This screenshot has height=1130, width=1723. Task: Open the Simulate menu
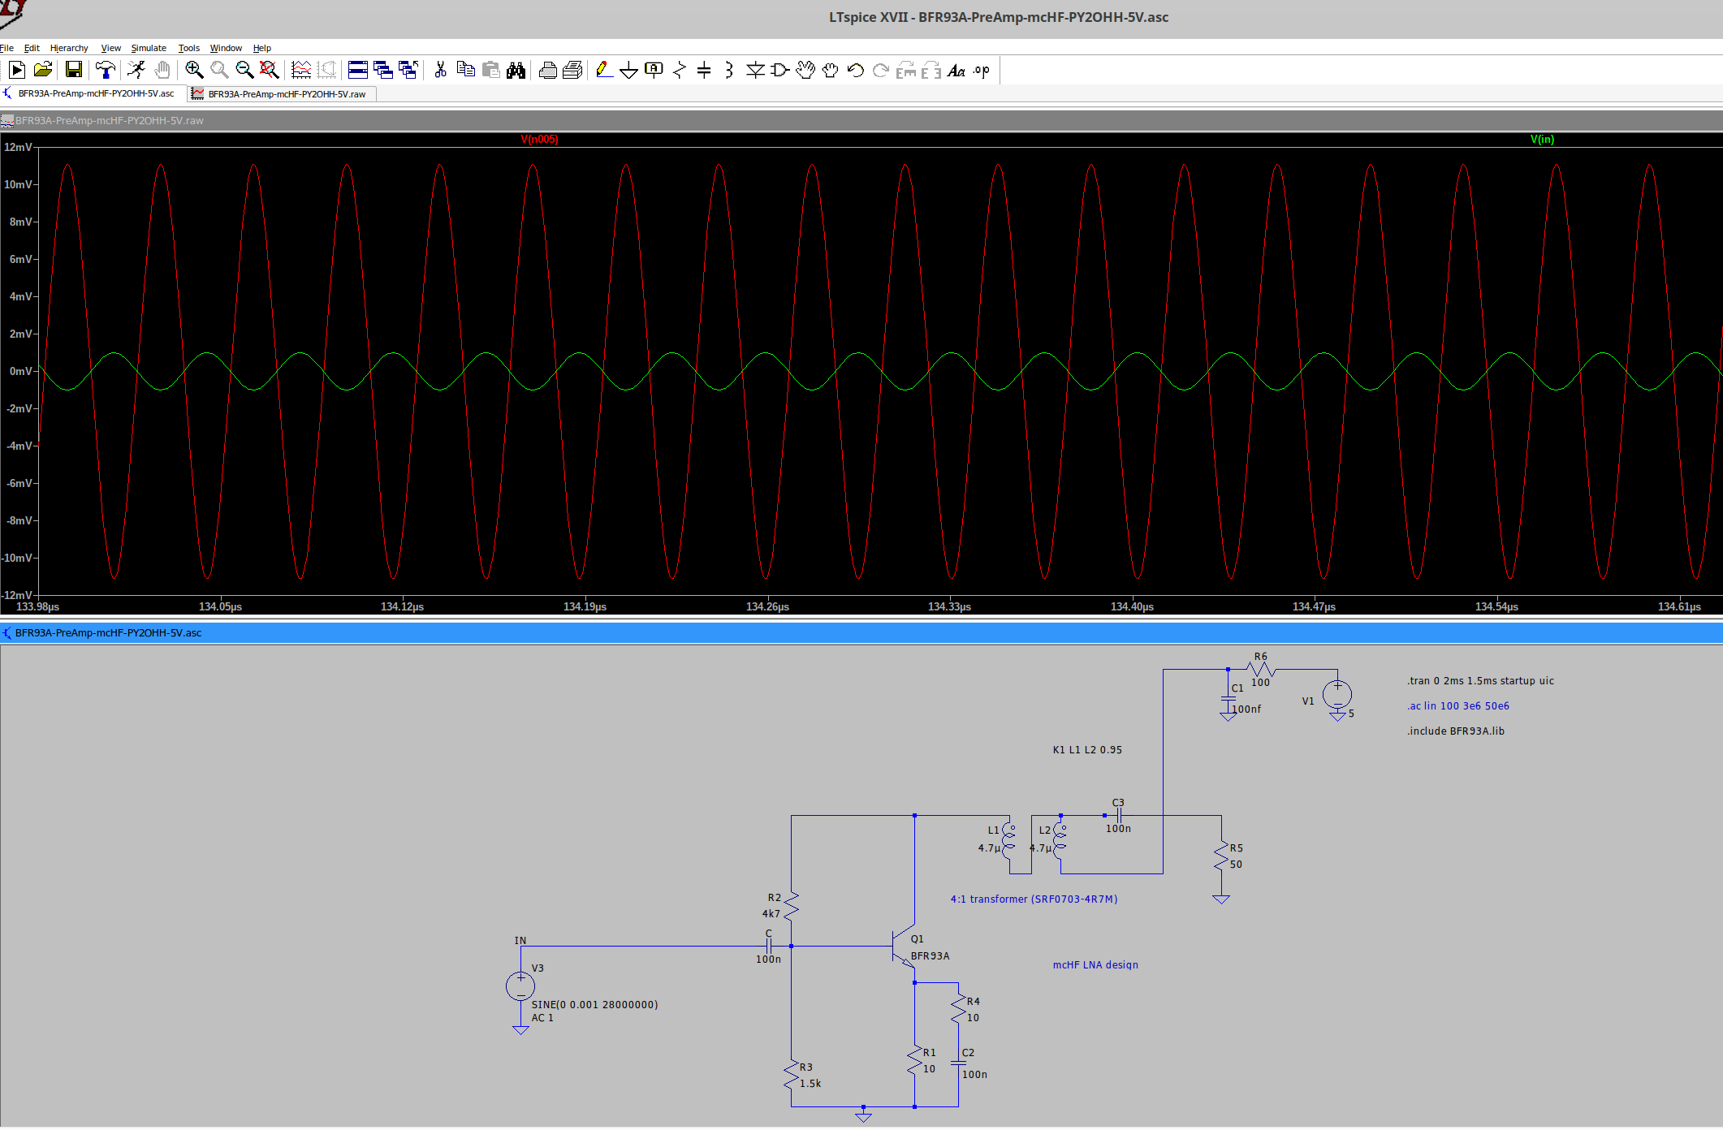pyautogui.click(x=149, y=48)
